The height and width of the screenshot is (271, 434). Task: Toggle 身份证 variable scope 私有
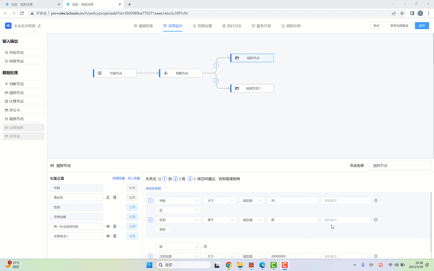point(132,197)
